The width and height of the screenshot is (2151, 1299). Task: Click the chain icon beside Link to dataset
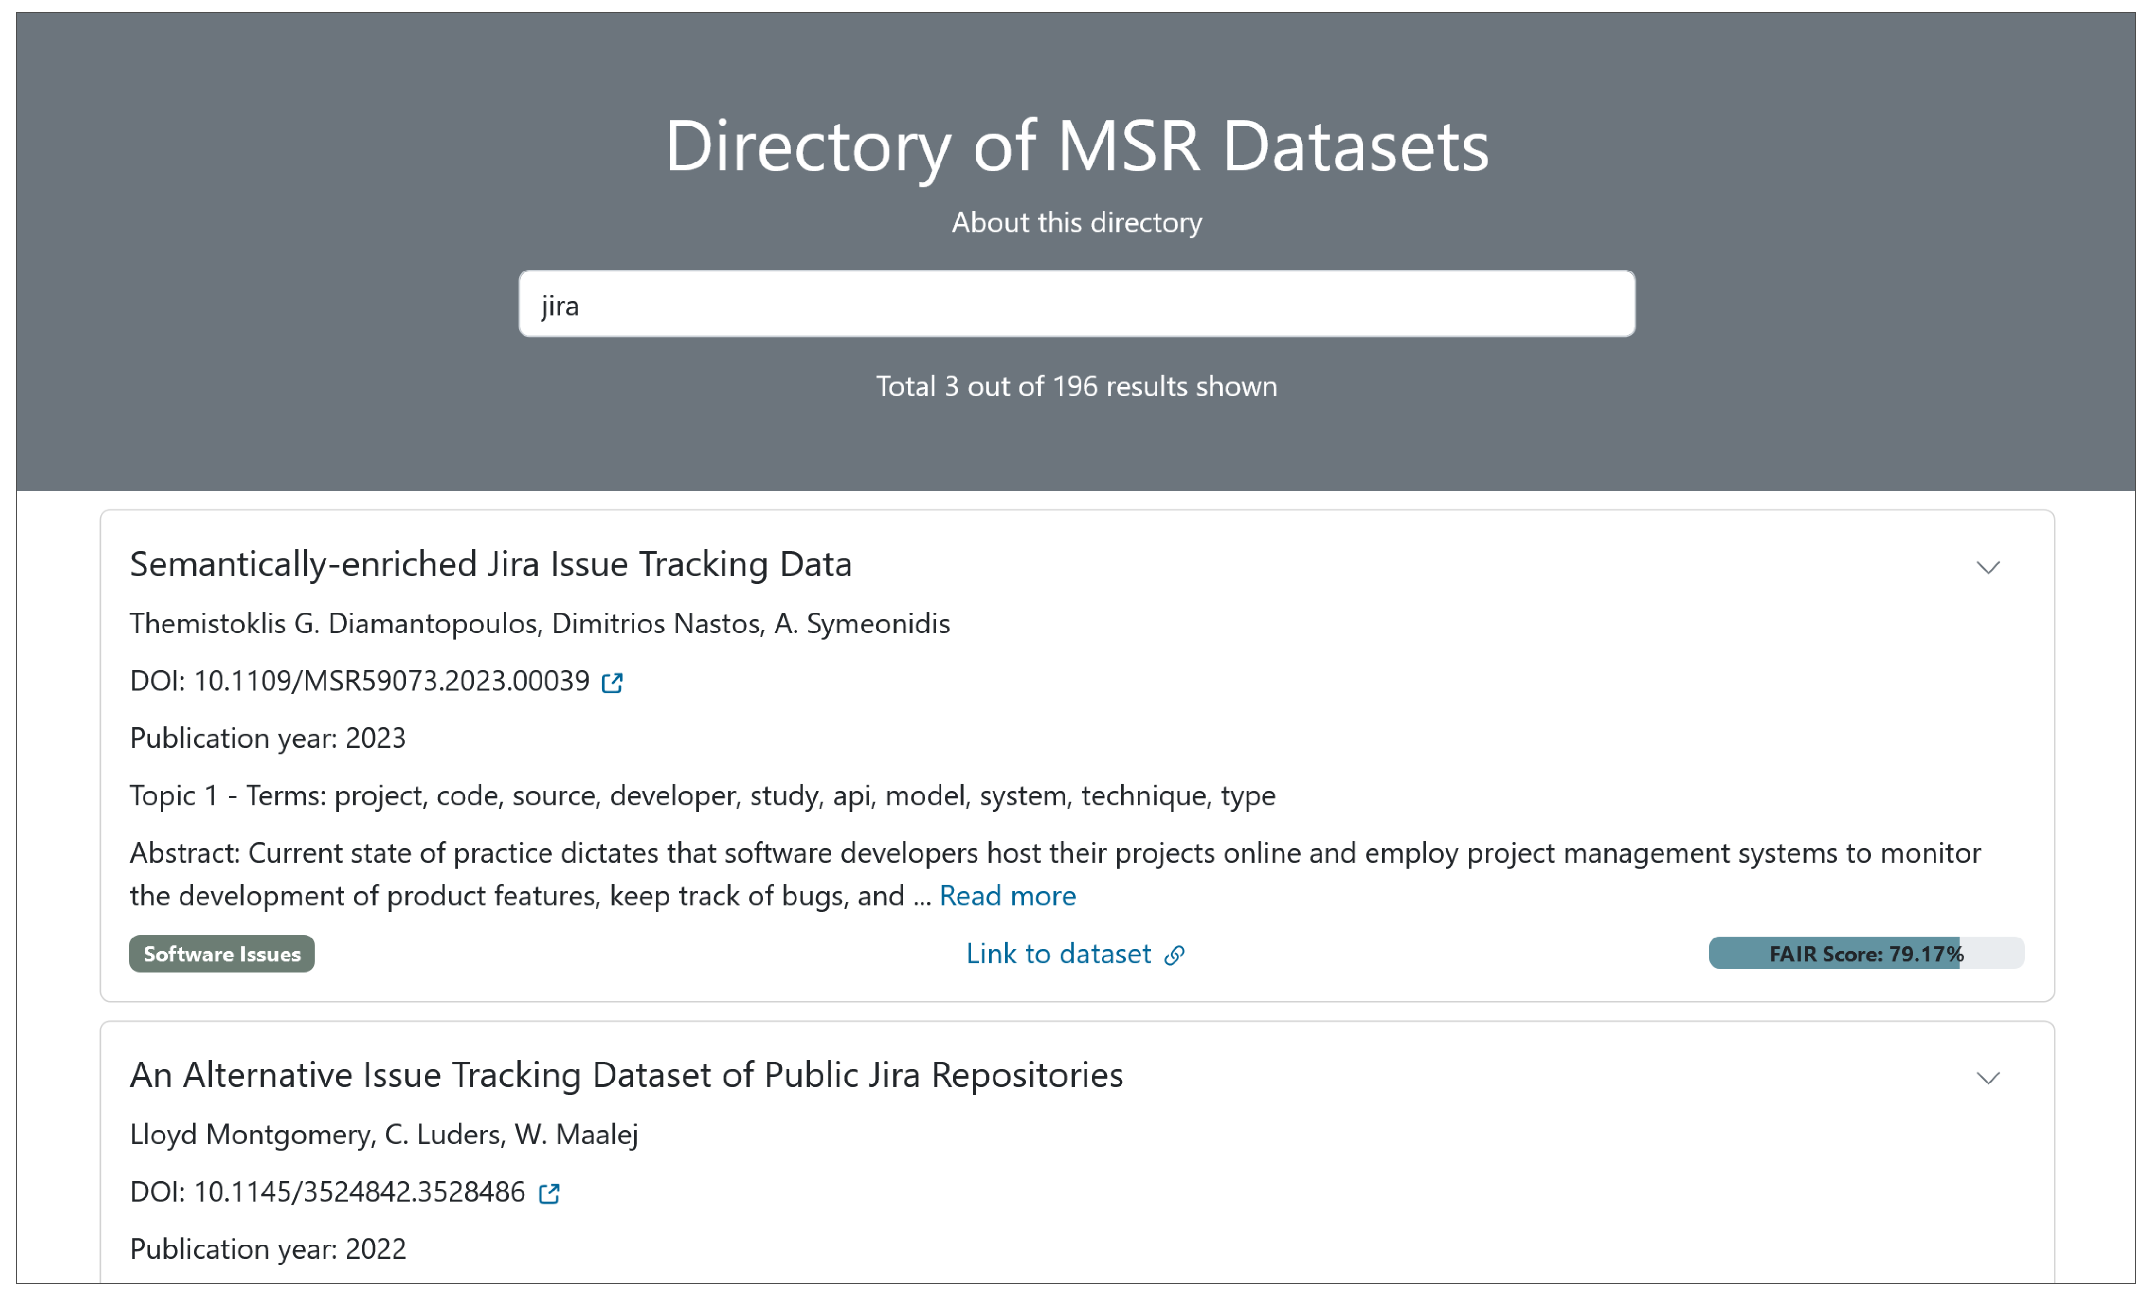(1175, 955)
